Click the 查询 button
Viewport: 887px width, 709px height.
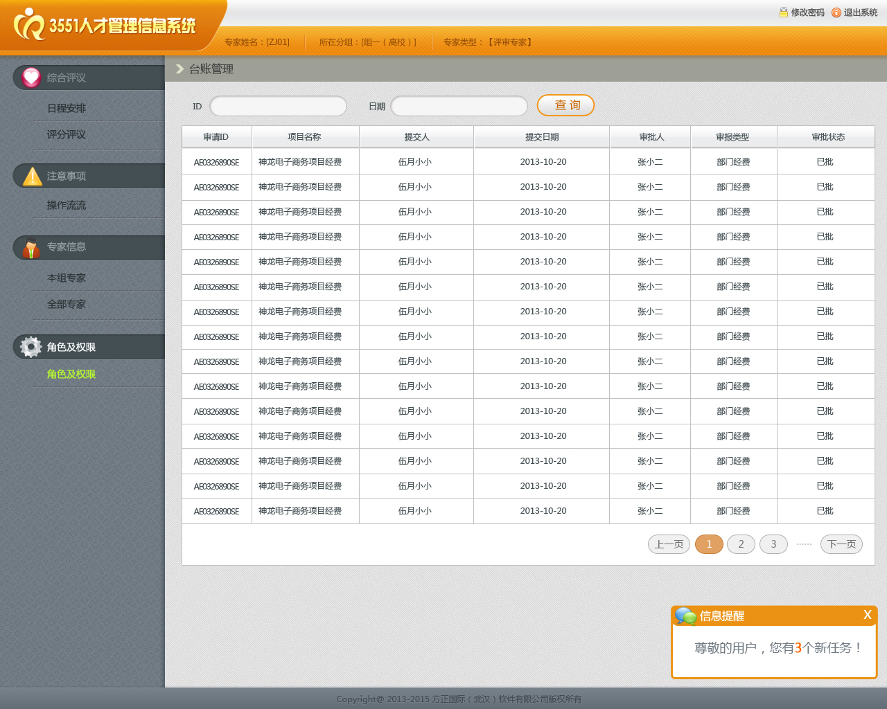565,105
